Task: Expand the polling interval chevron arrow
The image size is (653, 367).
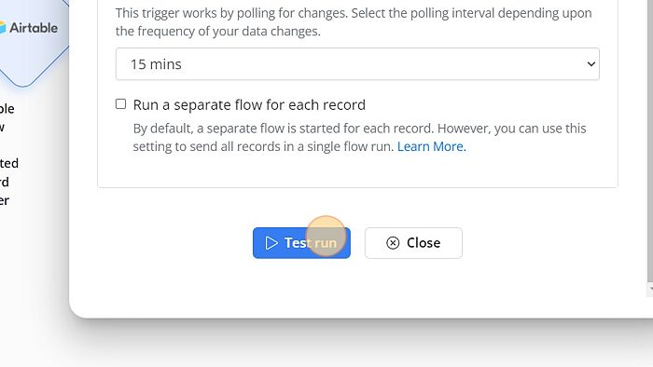Action: [x=590, y=64]
